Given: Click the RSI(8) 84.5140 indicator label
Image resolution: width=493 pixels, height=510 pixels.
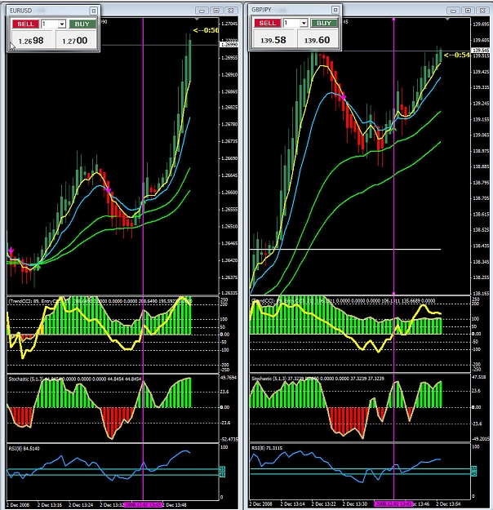Looking at the screenshot, I should (x=24, y=449).
